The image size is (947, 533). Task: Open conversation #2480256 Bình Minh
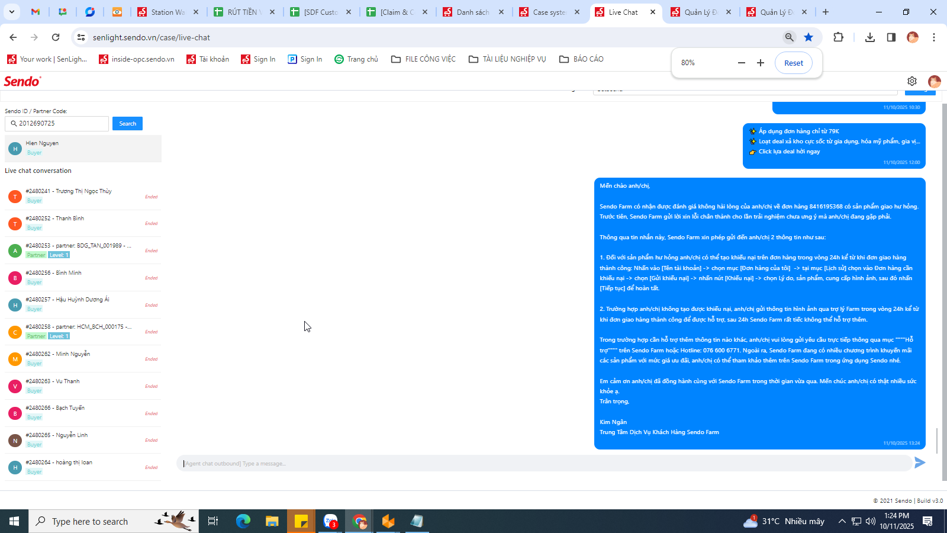83,278
